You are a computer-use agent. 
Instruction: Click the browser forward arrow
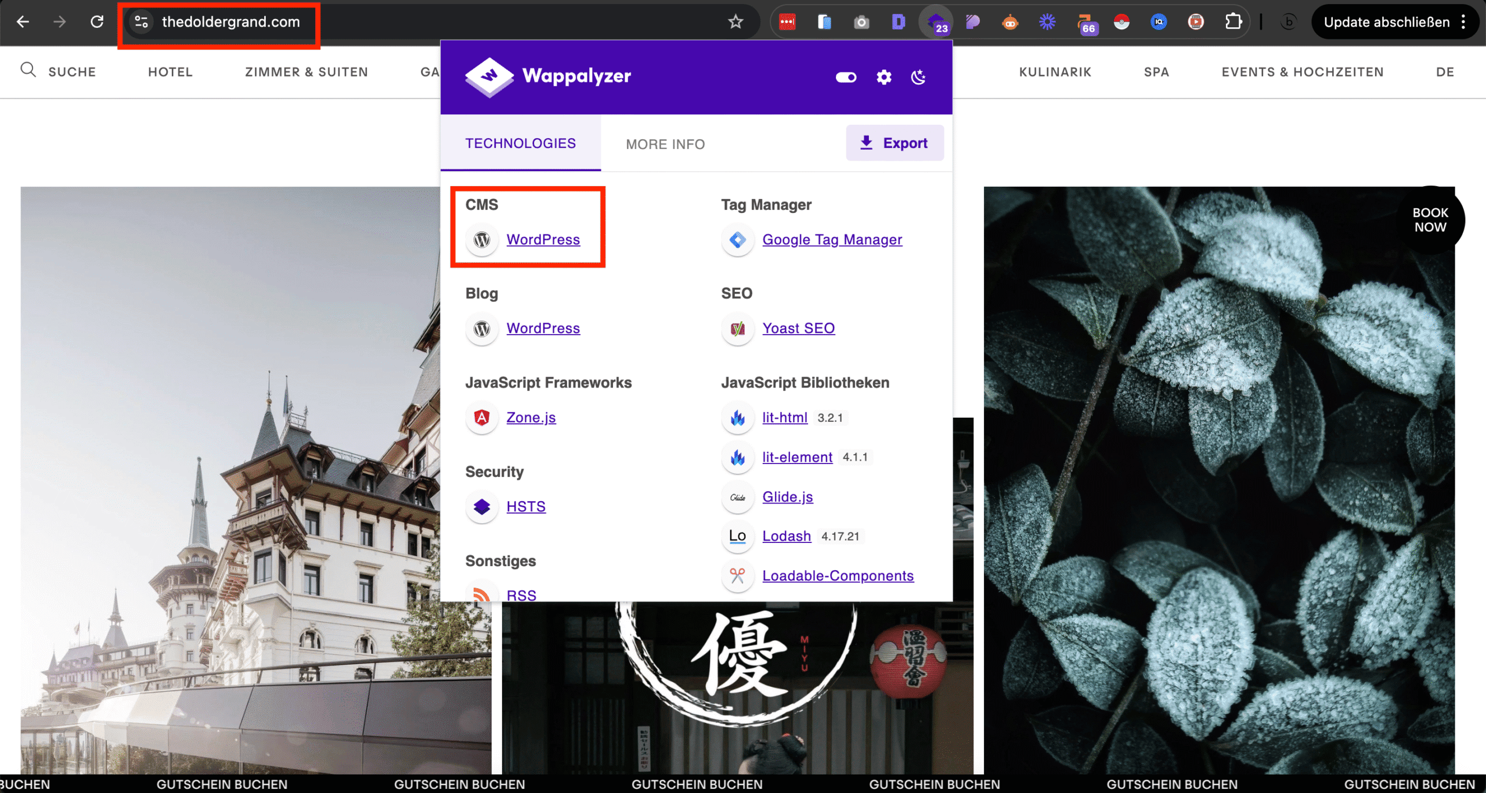pyautogui.click(x=59, y=22)
